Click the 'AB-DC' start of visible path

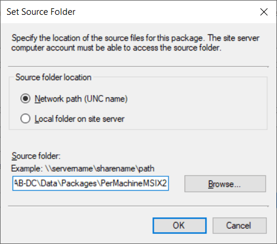25,183
